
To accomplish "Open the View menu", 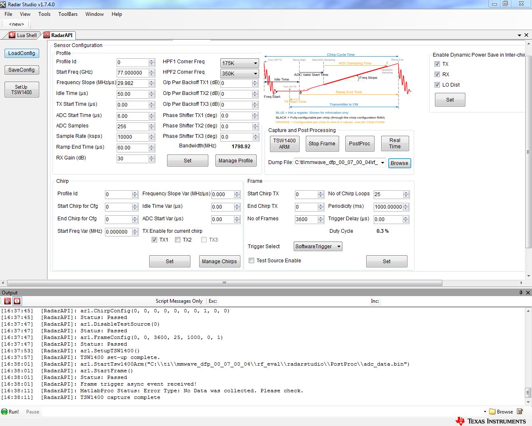I will click(25, 14).
